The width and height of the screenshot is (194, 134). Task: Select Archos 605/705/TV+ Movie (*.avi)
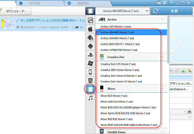coord(131,44)
